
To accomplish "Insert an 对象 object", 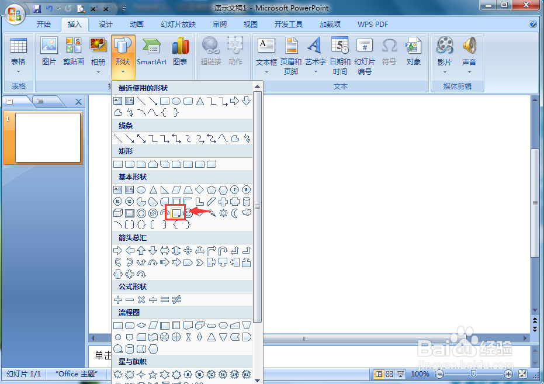I will point(413,51).
